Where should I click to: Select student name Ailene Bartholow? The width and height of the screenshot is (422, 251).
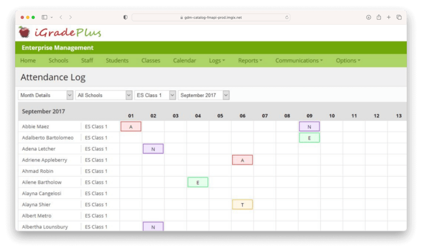[x=42, y=183]
